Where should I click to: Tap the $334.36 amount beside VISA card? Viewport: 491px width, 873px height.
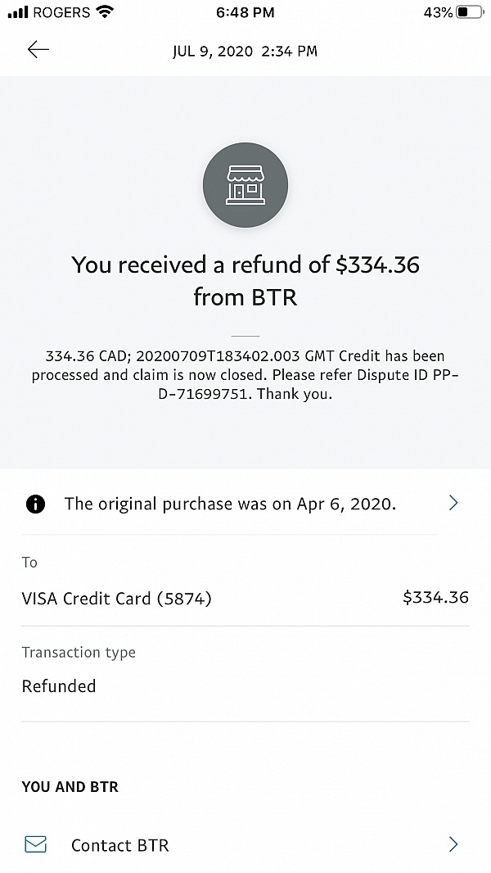point(435,597)
